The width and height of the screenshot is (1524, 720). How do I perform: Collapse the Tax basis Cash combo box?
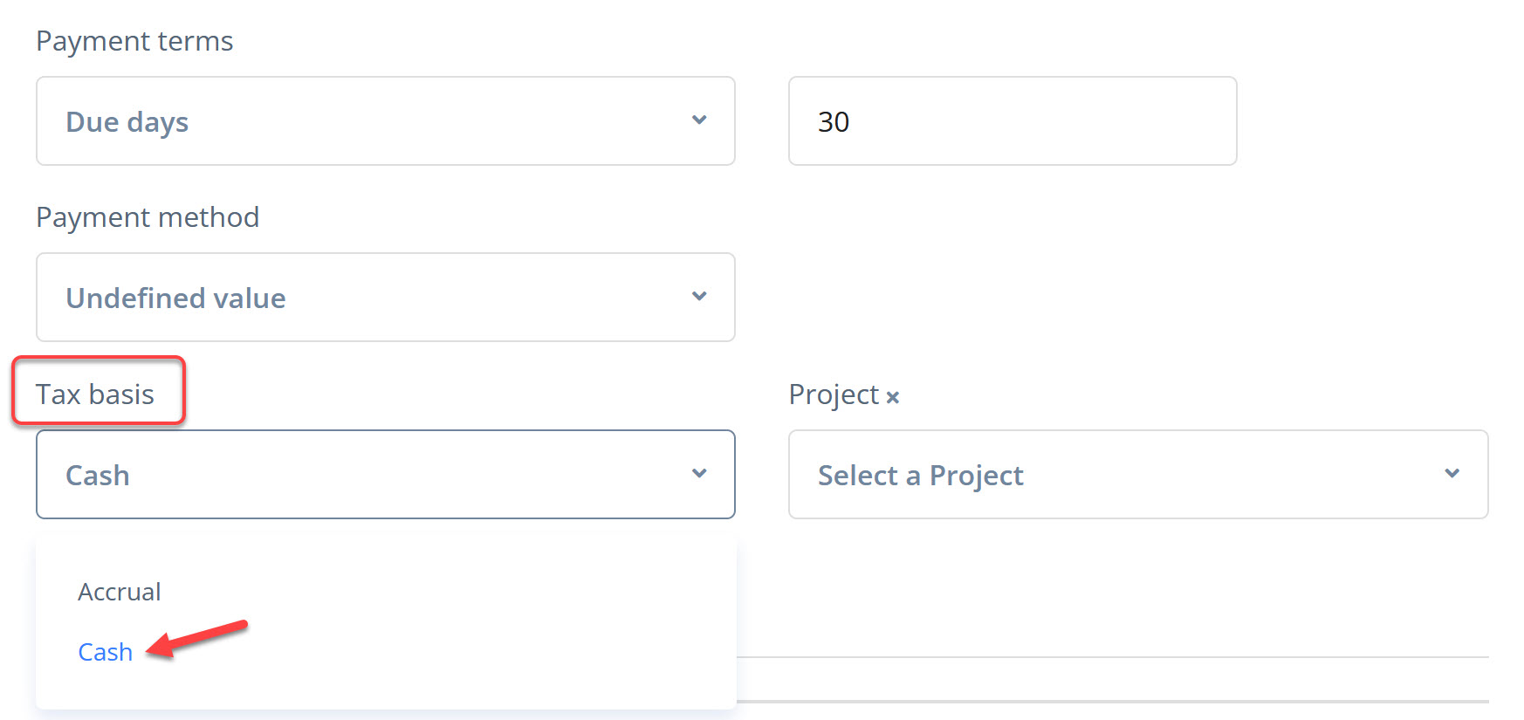pyautogui.click(x=385, y=474)
